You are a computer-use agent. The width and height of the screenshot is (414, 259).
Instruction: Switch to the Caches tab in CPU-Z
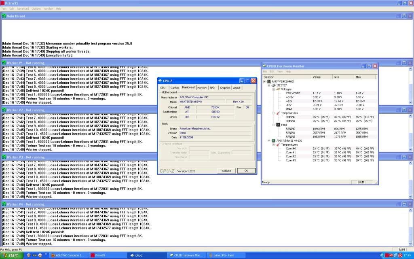[175, 88]
